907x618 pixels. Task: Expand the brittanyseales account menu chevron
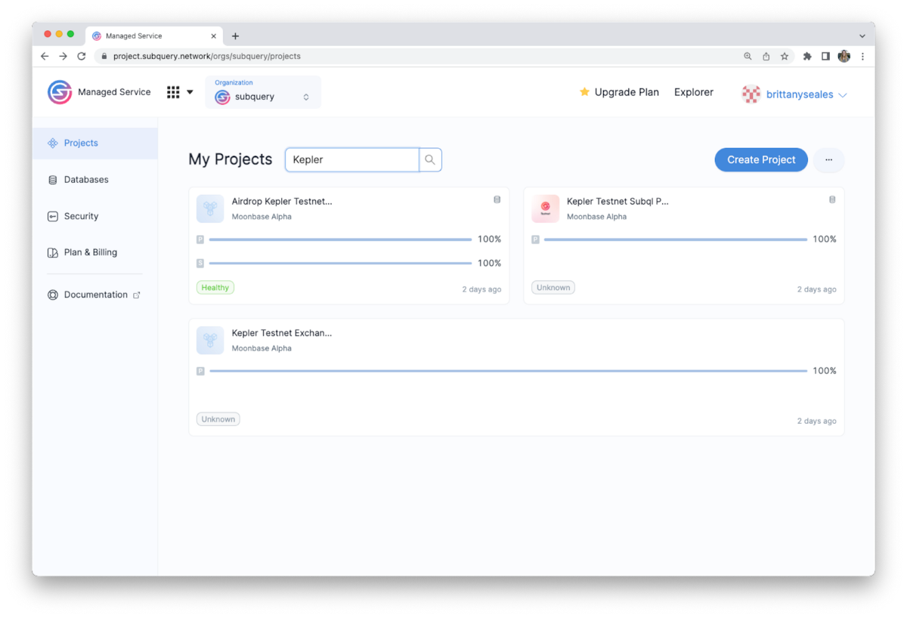843,95
